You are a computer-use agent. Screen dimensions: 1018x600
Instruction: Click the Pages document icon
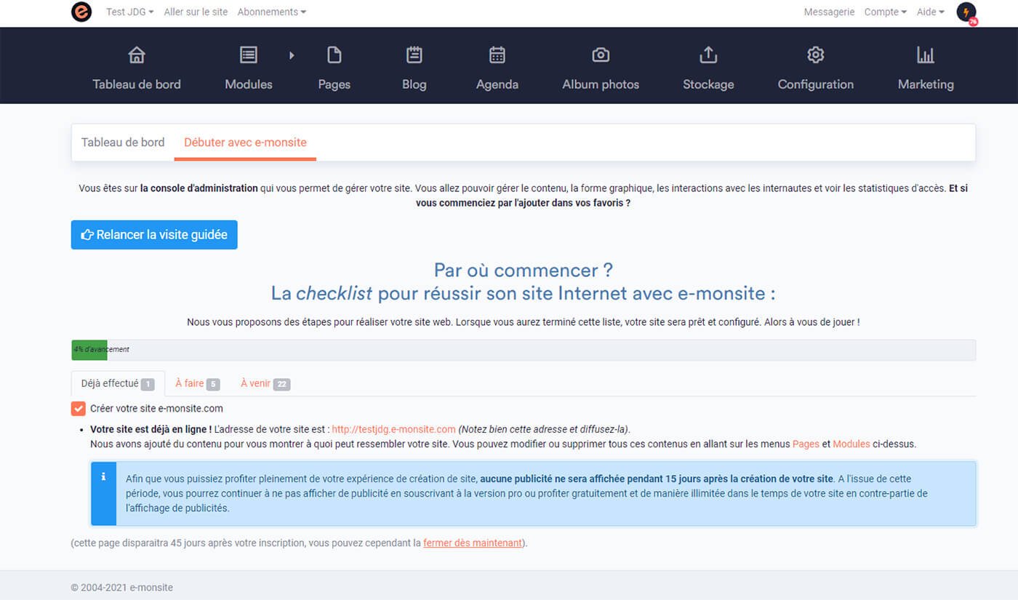click(334, 55)
